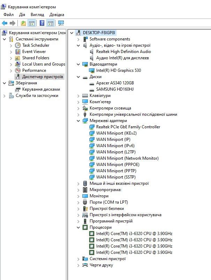Click the Клавіатури keyboard icon
This screenshot has height=280, width=211.
(85, 96)
